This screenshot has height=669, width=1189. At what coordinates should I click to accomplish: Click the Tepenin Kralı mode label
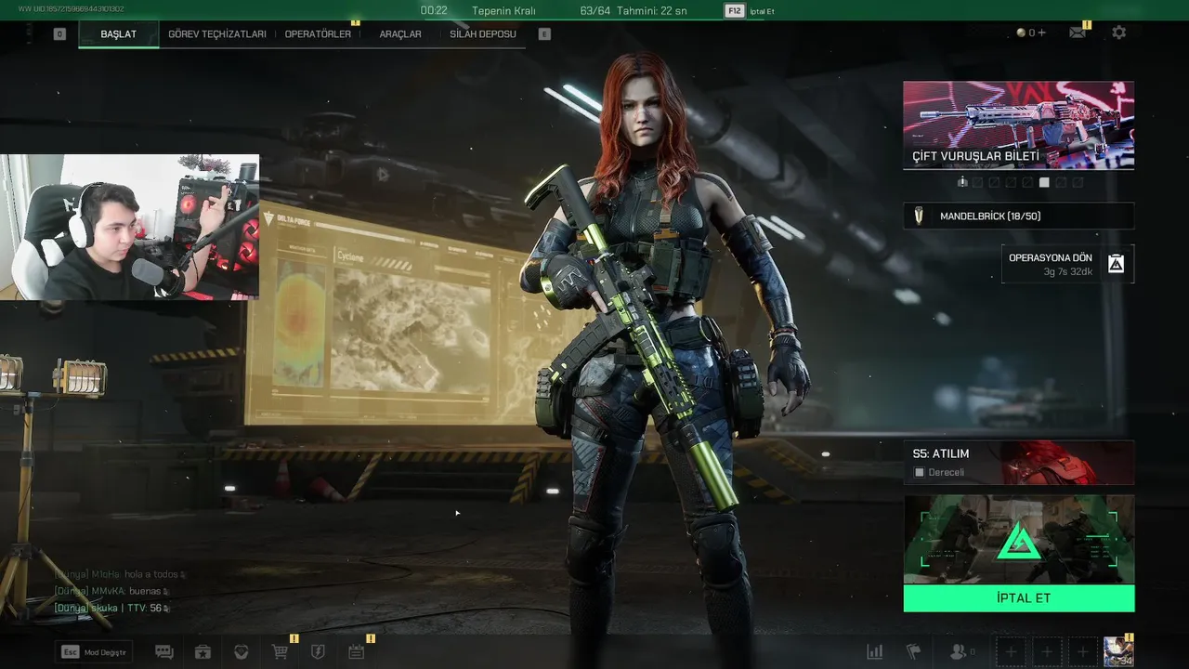point(504,11)
